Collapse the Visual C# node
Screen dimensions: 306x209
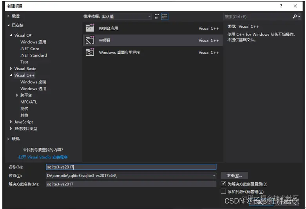(x=11, y=35)
